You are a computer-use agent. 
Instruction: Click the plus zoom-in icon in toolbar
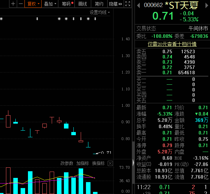pyautogui.click(x=13, y=4)
